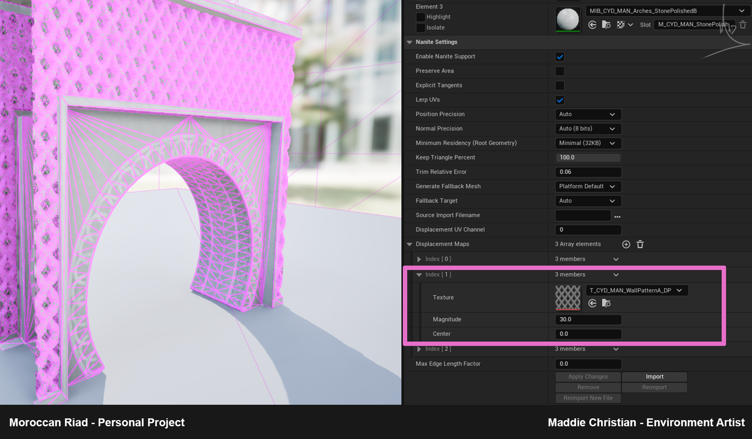
Task: Click the Import button
Action: click(654, 377)
